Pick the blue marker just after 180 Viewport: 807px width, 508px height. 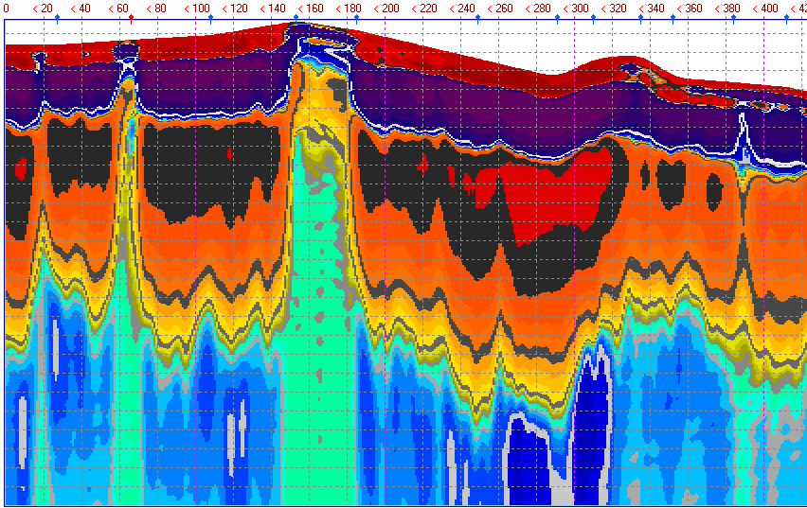tap(358, 18)
